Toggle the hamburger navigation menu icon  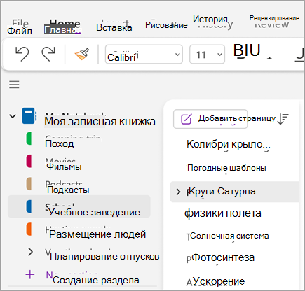click(14, 84)
